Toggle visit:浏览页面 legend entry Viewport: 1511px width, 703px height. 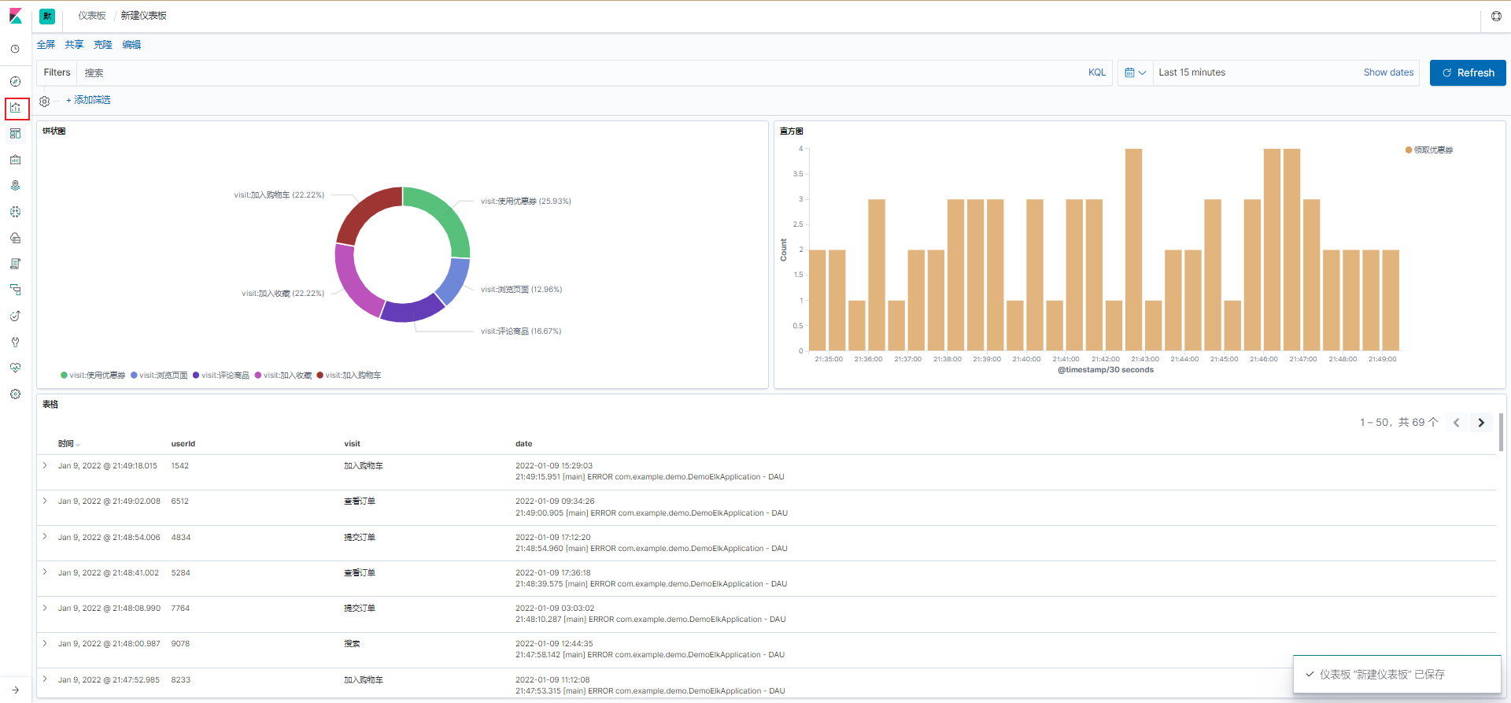coord(159,376)
